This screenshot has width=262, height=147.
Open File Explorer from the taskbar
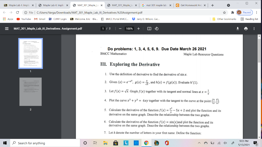[x=105, y=143]
